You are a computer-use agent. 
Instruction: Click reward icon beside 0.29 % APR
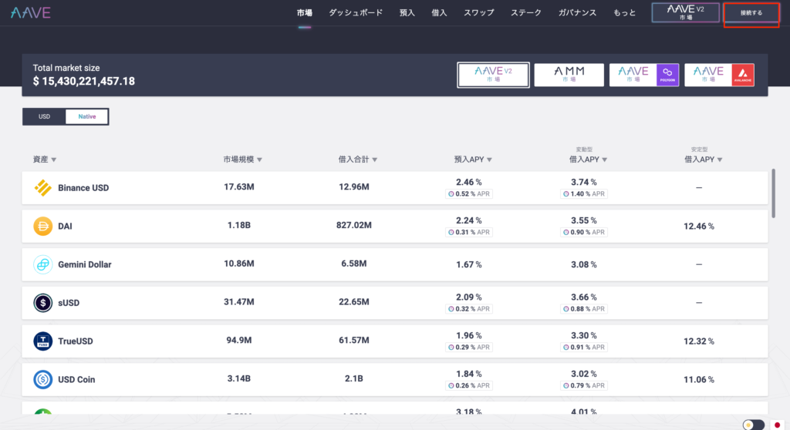(x=451, y=347)
